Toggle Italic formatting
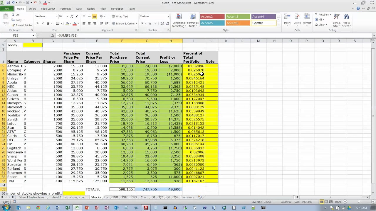The width and height of the screenshot is (376, 211). (43, 23)
